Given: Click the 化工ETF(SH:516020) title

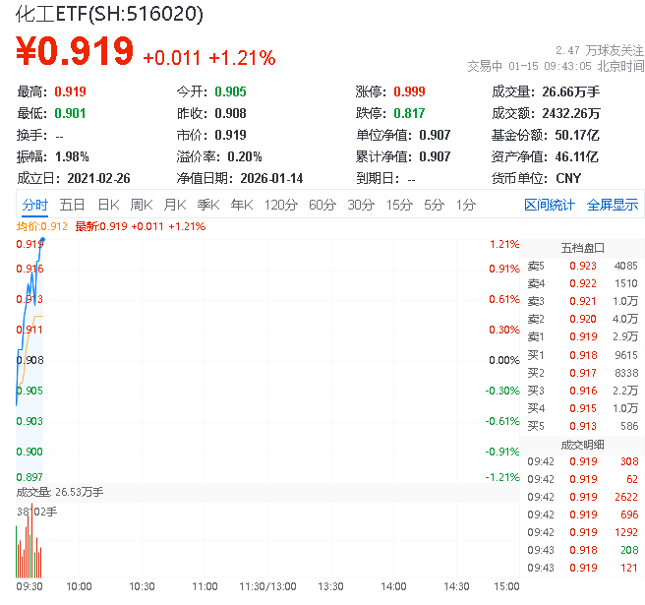Looking at the screenshot, I should [109, 14].
